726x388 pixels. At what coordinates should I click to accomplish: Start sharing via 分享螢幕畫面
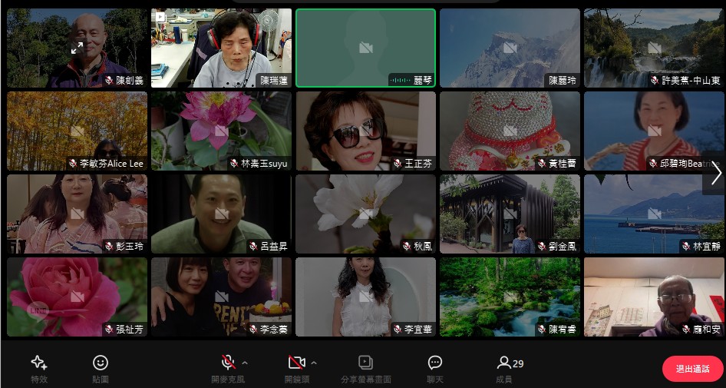pos(365,367)
